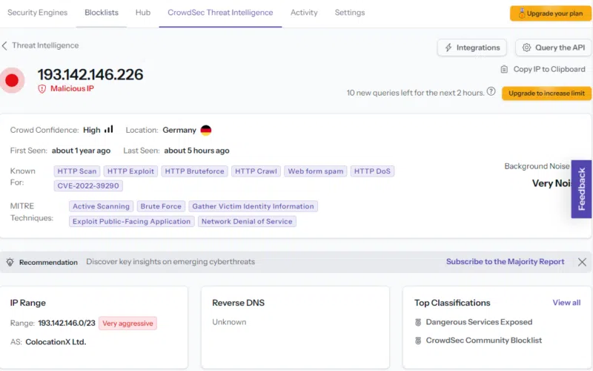Switch to the Activity tab
The height and width of the screenshot is (371, 593).
[x=304, y=13]
